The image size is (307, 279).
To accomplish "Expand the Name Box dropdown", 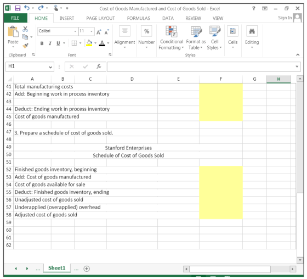I will pyautogui.click(x=50, y=67).
